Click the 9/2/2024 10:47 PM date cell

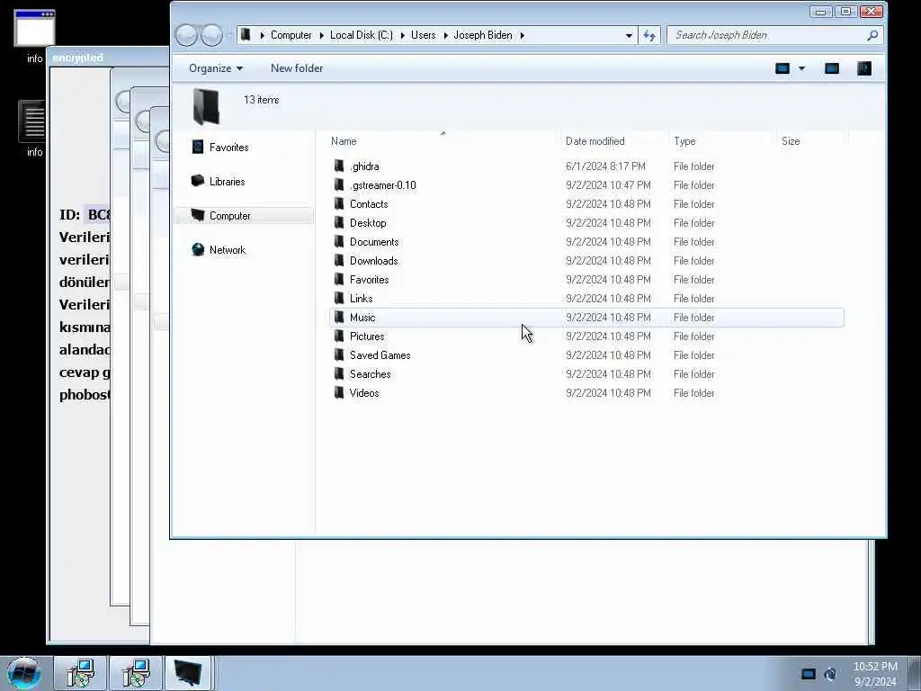pos(608,185)
